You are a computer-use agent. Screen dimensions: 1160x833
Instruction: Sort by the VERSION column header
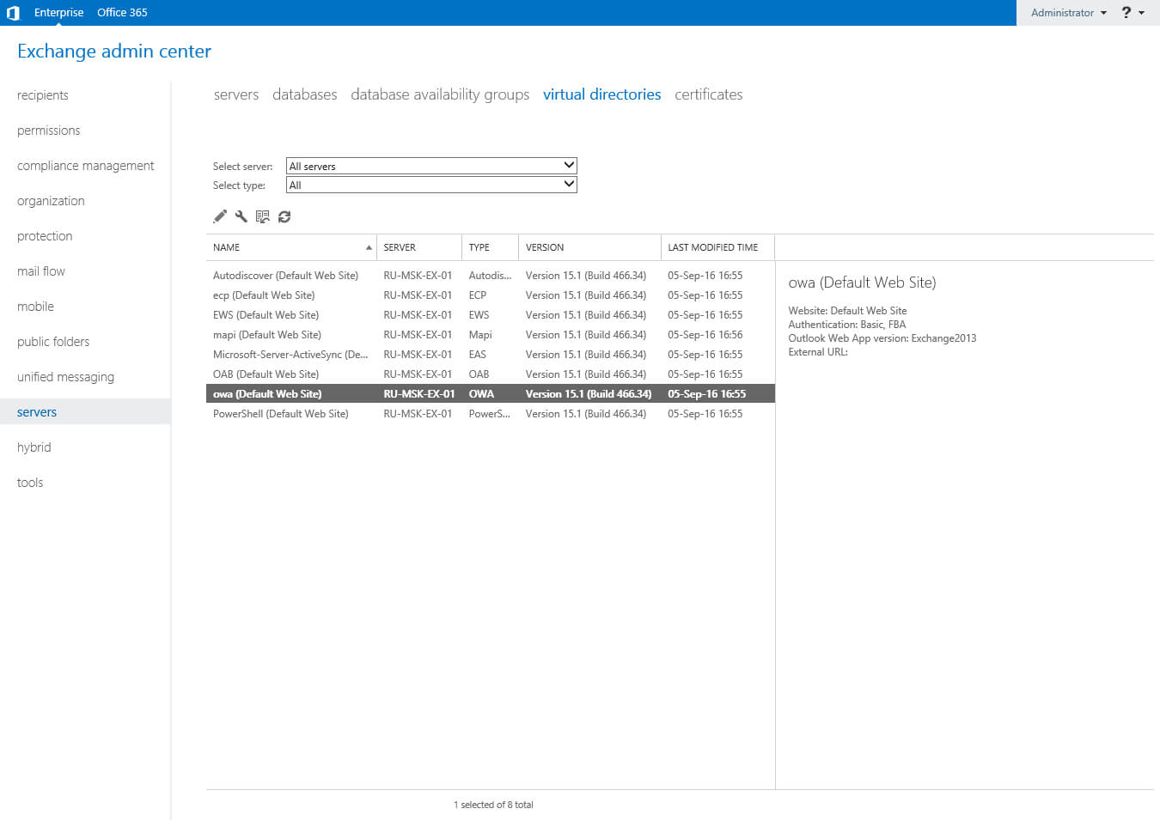(590, 247)
